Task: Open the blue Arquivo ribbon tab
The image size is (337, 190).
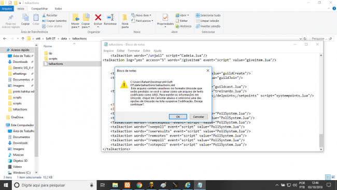Action: [x=7, y=9]
